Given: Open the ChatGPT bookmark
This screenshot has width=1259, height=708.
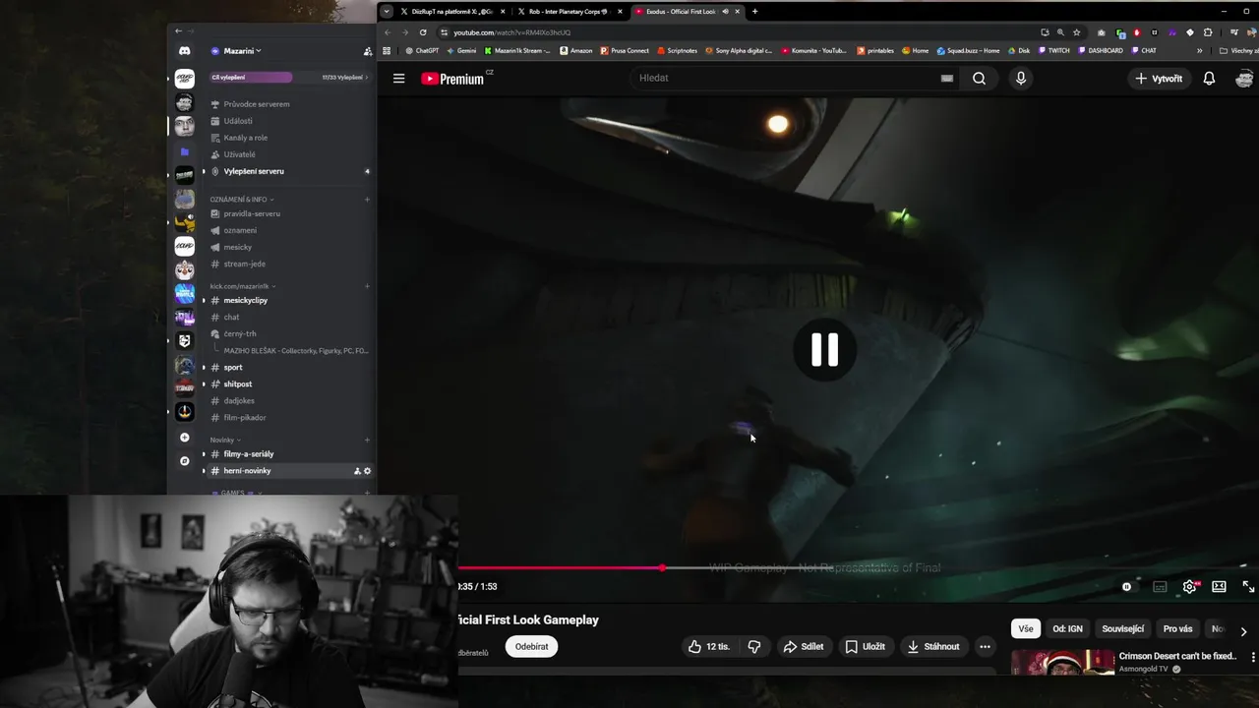Looking at the screenshot, I should point(422,50).
